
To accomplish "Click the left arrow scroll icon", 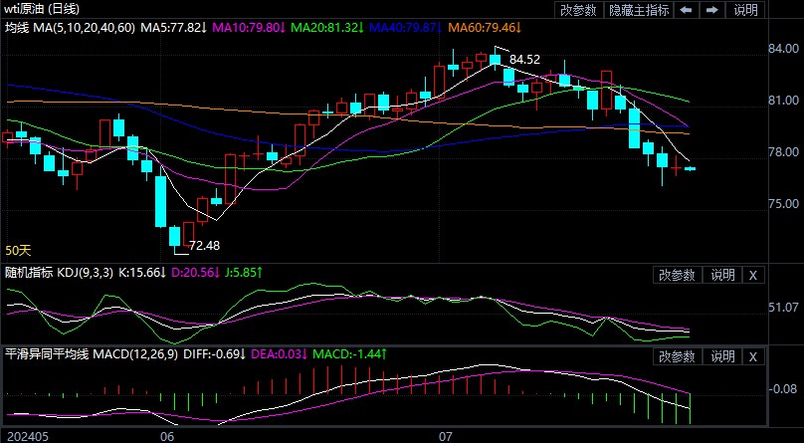I will click(x=686, y=10).
